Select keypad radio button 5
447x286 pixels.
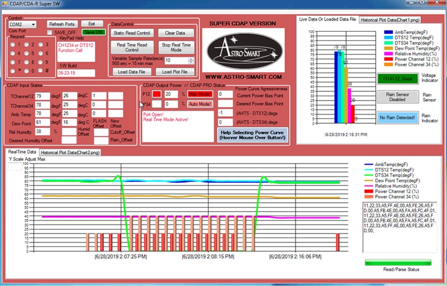[x=26, y=54]
